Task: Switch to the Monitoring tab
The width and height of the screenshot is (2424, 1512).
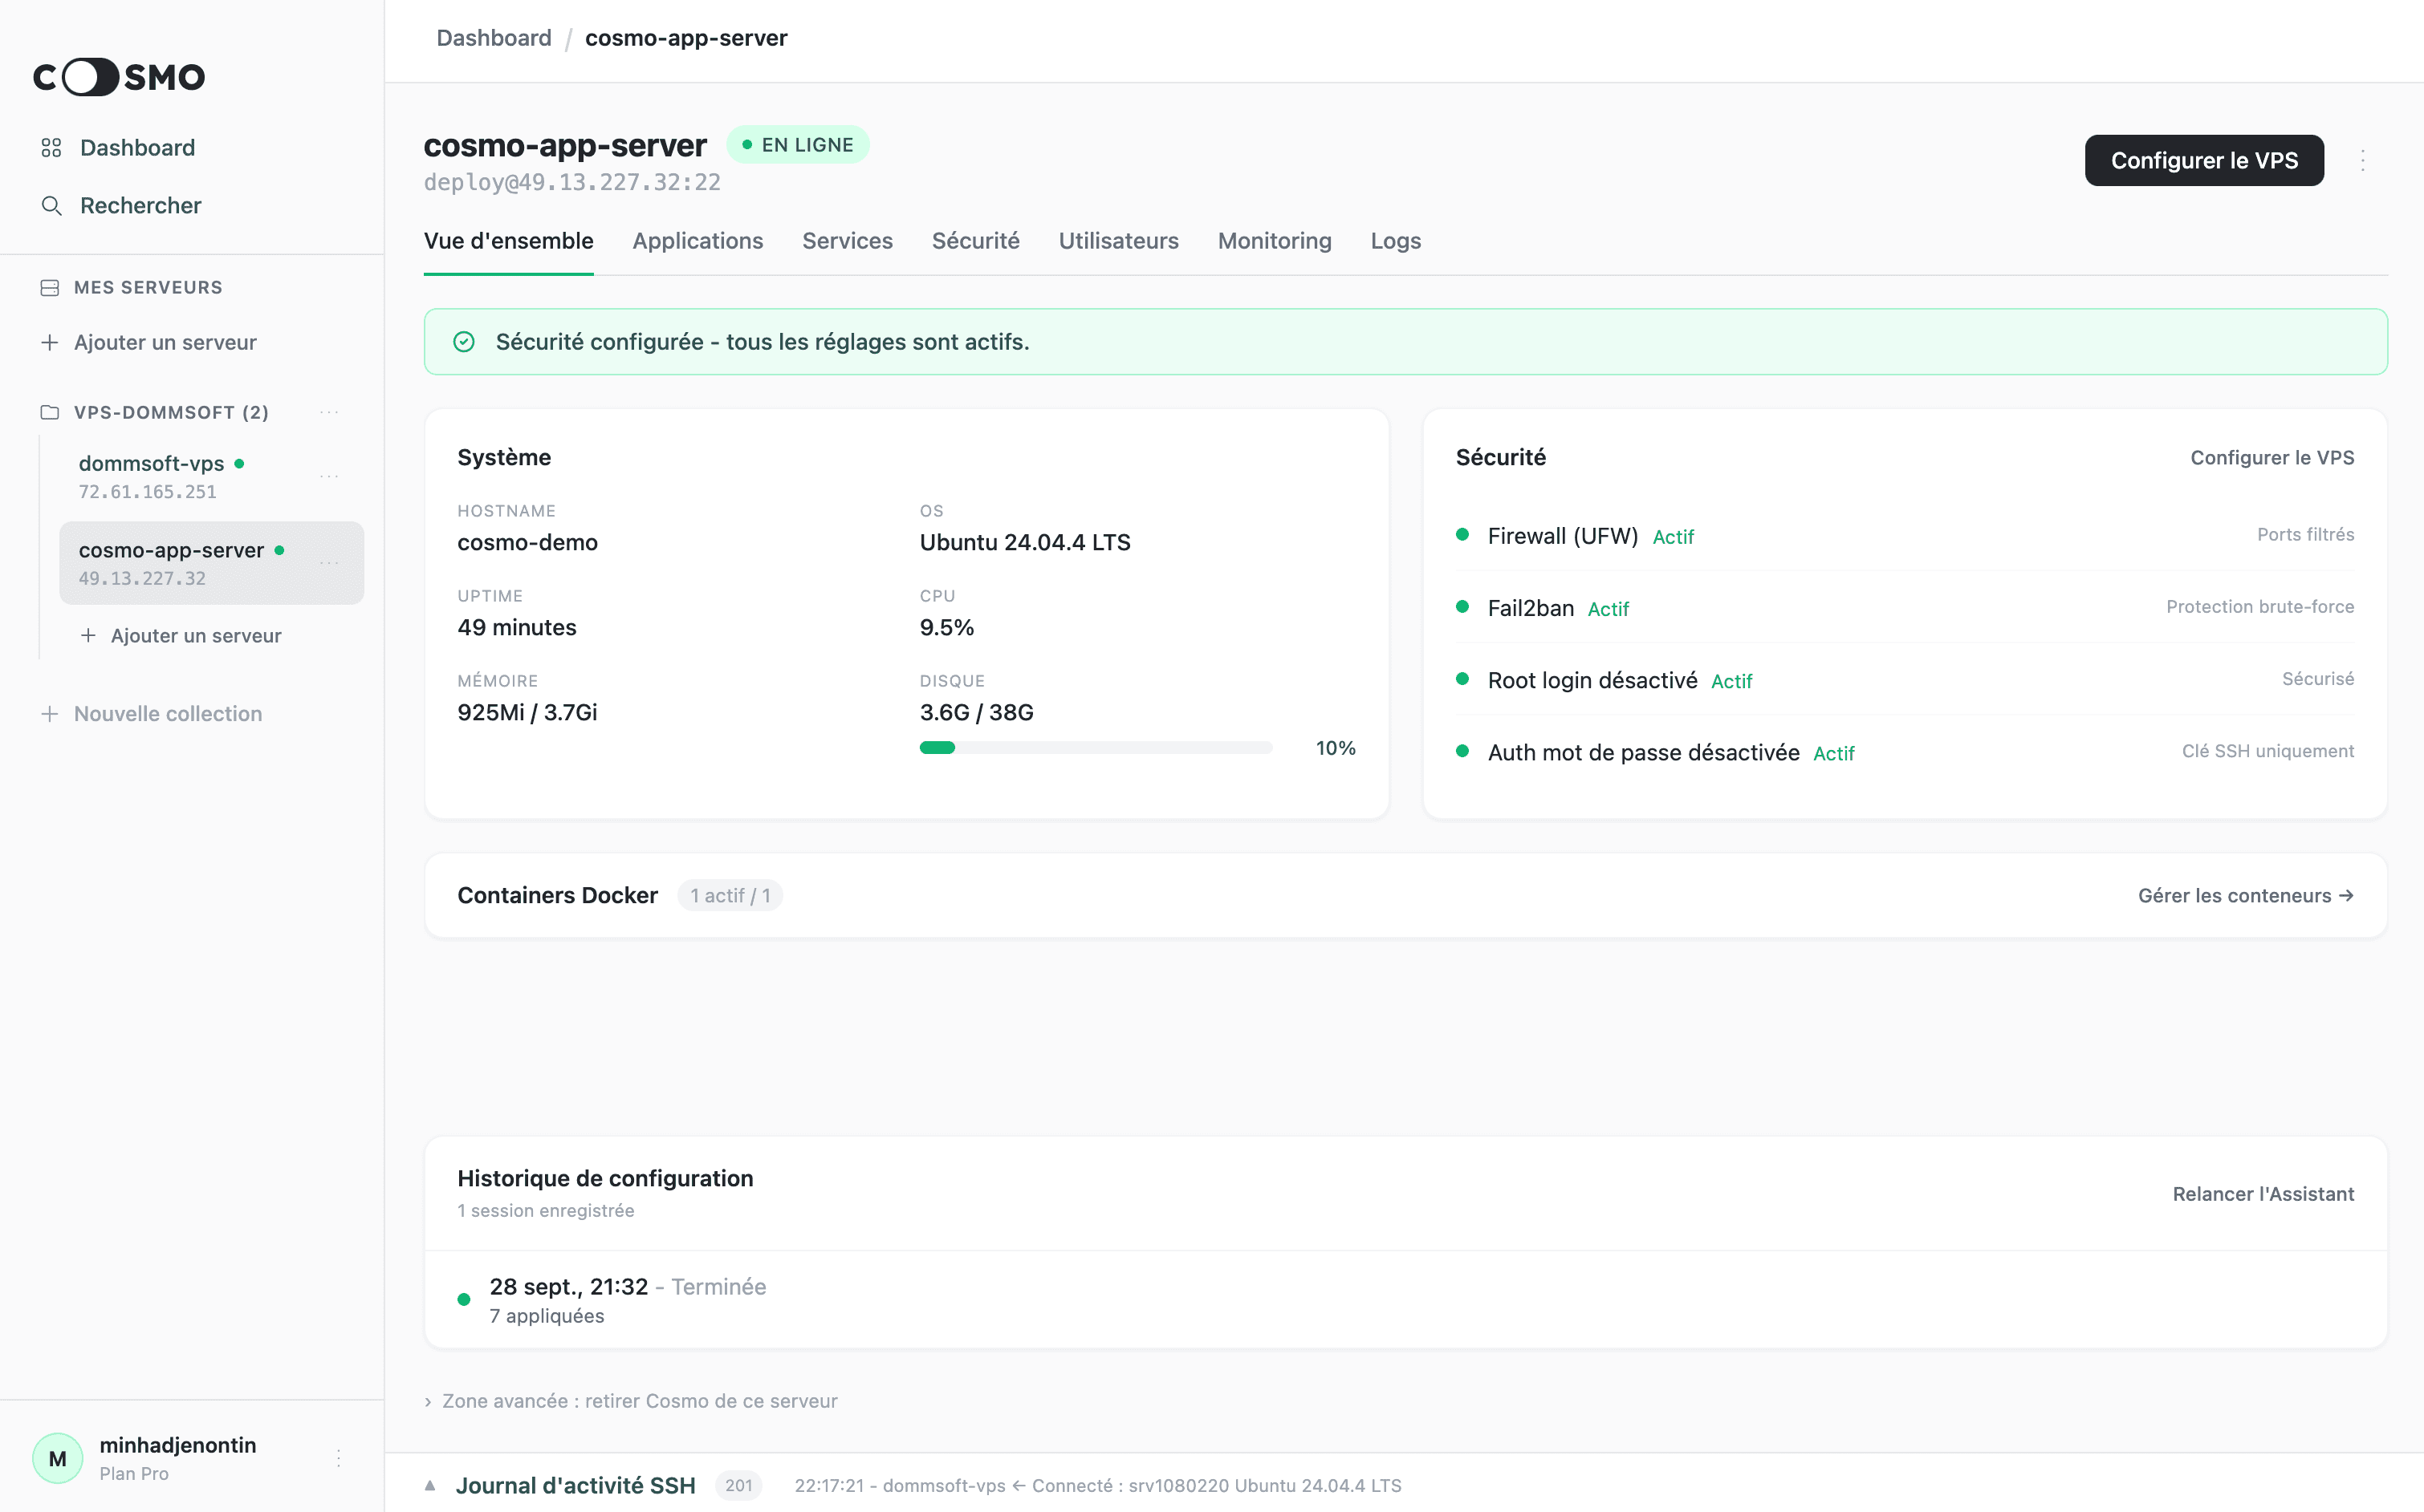Action: pyautogui.click(x=1275, y=241)
